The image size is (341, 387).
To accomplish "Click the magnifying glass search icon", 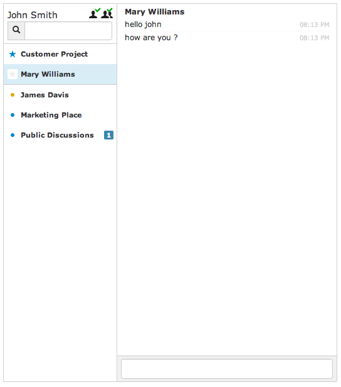I will point(16,30).
